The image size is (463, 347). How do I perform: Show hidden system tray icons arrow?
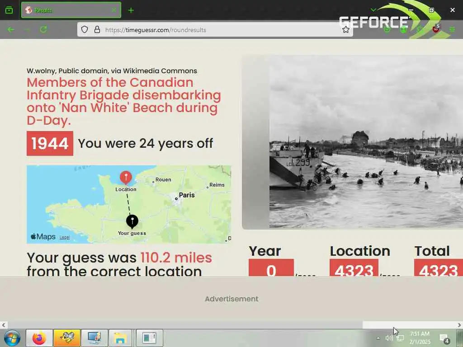point(378,338)
